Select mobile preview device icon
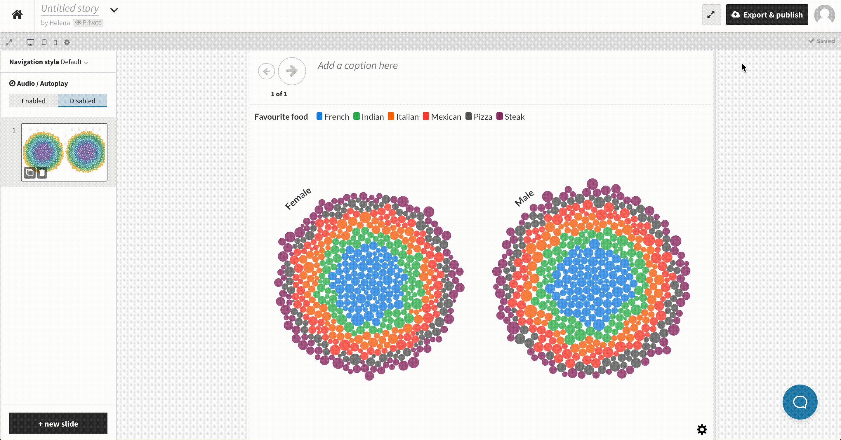 click(x=55, y=42)
